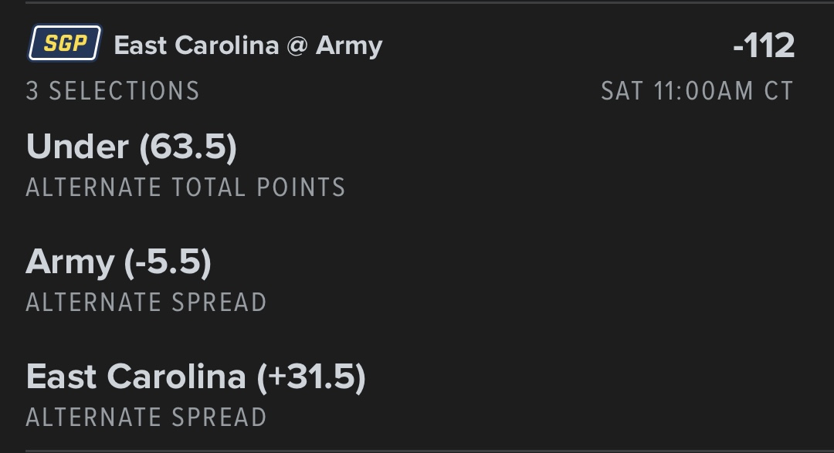834x453 pixels.
Task: Tap the SGP same game parlay badge
Action: point(65,44)
